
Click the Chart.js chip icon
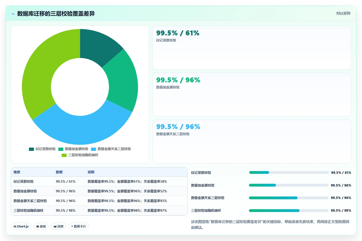coord(15,226)
